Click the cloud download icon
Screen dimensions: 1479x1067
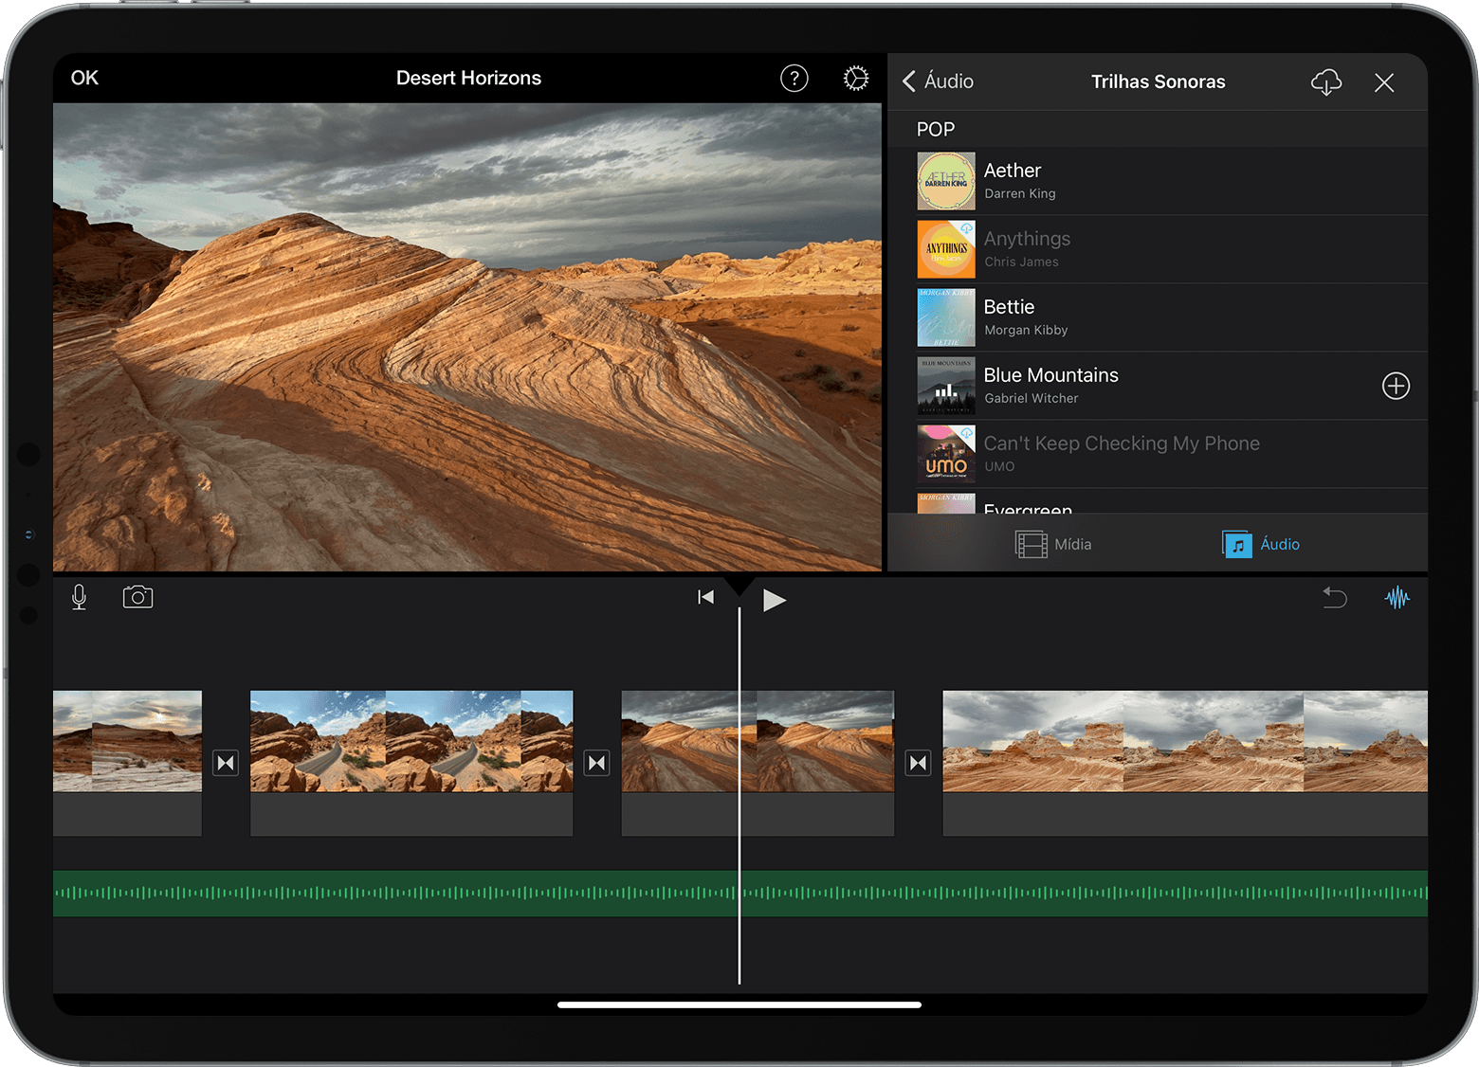coord(1325,82)
